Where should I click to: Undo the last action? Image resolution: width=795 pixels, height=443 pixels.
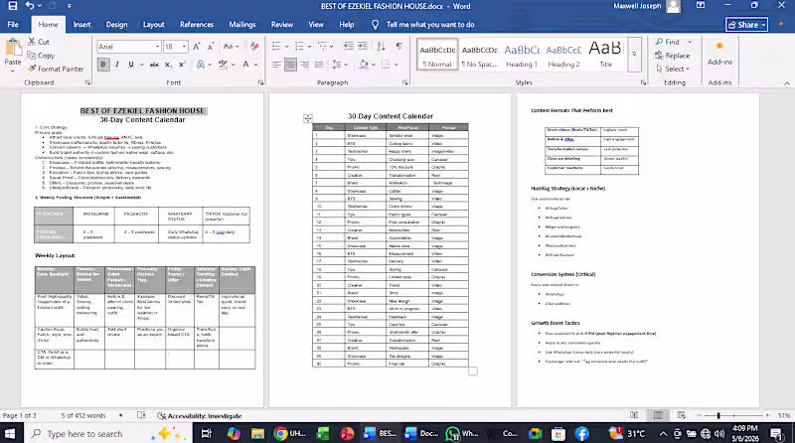click(30, 6)
